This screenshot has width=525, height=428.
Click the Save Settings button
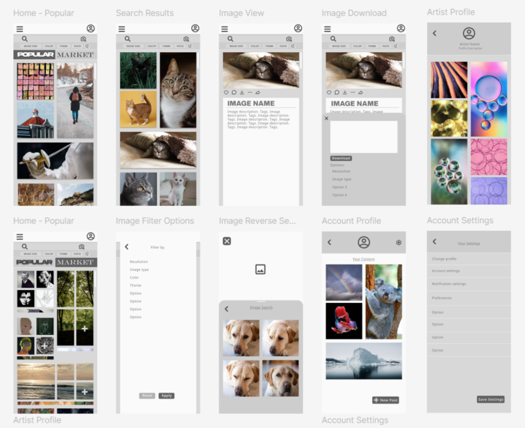[491, 399]
